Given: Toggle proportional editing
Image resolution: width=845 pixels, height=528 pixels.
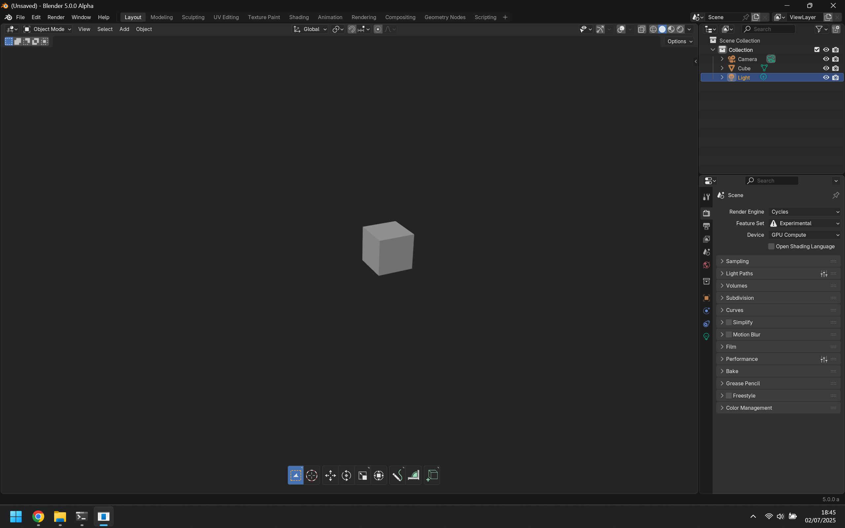Looking at the screenshot, I should pyautogui.click(x=378, y=29).
